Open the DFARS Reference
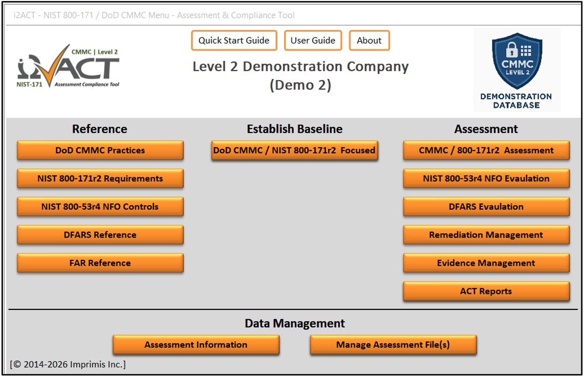This screenshot has width=584, height=377. tap(100, 235)
